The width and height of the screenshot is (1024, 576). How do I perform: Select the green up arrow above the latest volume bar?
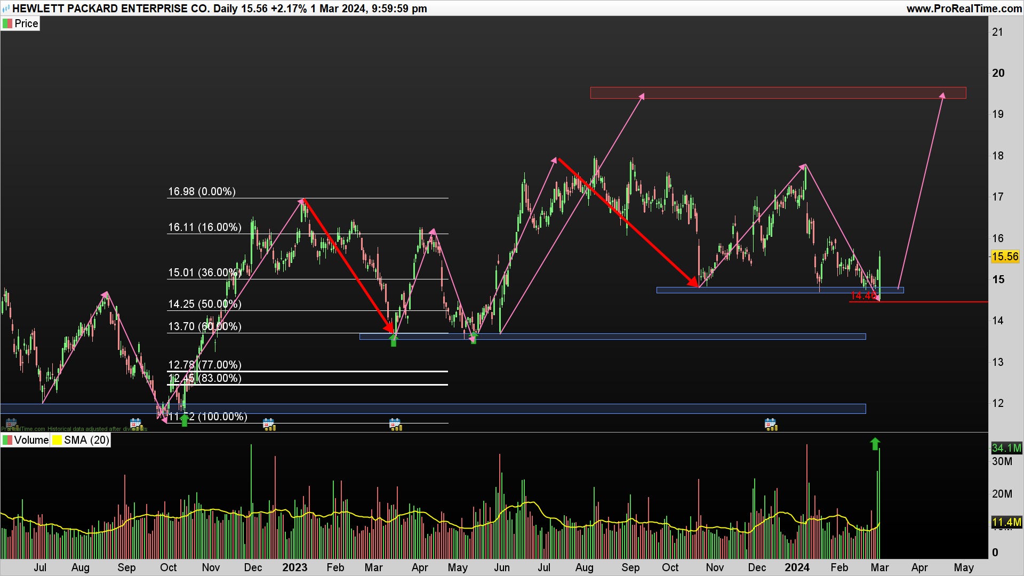(x=875, y=444)
